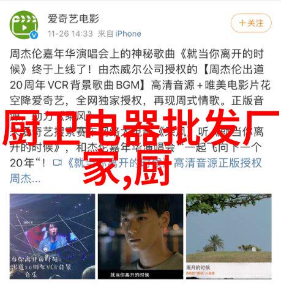
Task: Follow the account with +关注
Action: (x=251, y=23)
